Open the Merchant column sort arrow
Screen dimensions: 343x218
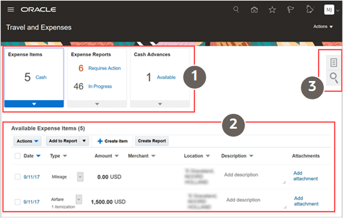coord(153,156)
